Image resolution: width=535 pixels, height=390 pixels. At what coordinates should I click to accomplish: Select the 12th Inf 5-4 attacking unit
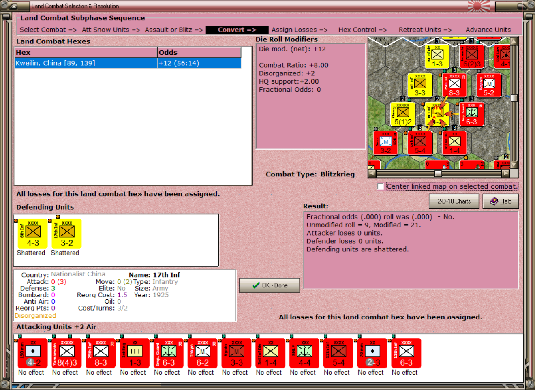tap(338, 353)
